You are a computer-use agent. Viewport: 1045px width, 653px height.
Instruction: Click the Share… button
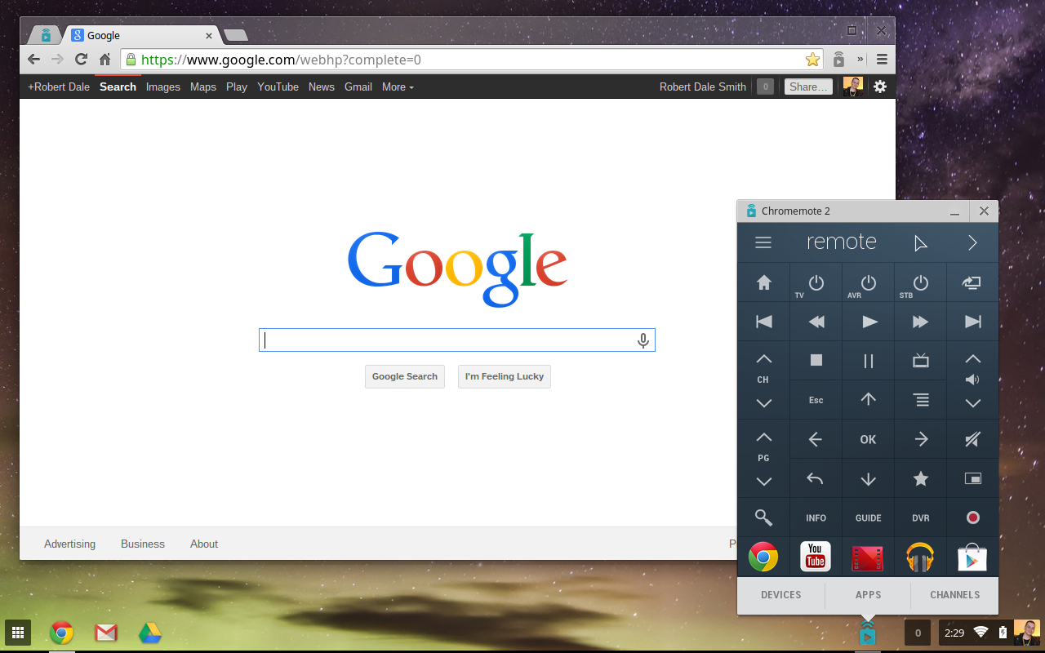808,87
